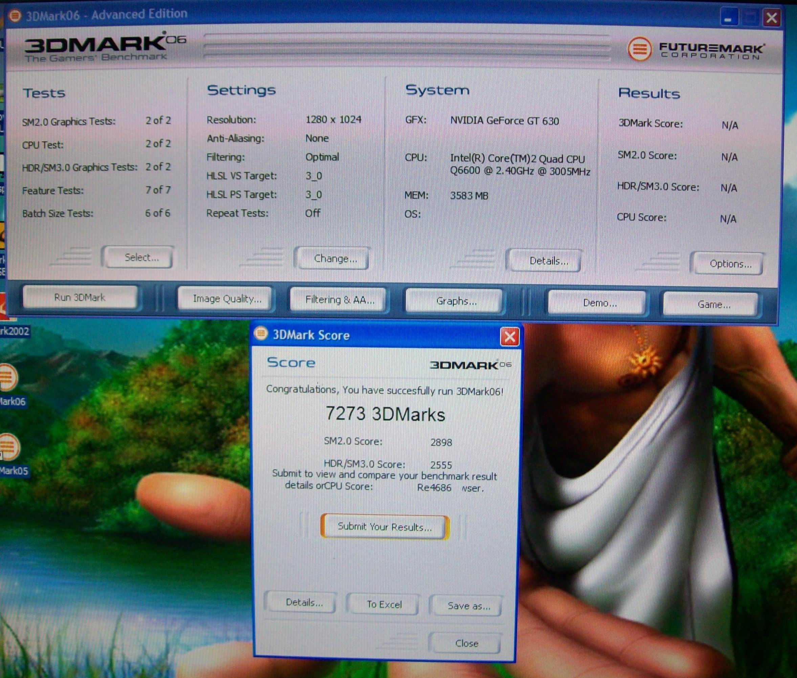
Task: Click the 3DMARK06 logo in Score dialog
Action: point(470,364)
